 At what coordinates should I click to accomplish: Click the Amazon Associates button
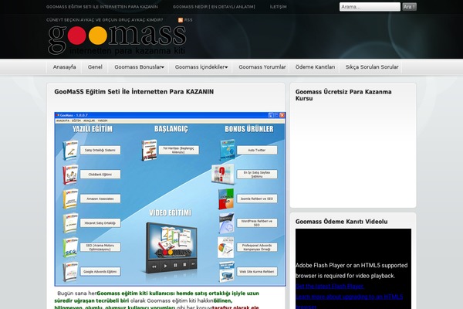point(100,199)
